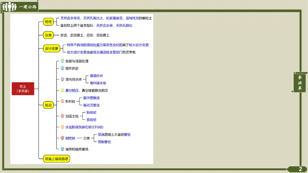Click text 粒料桩

pos(70,101)
